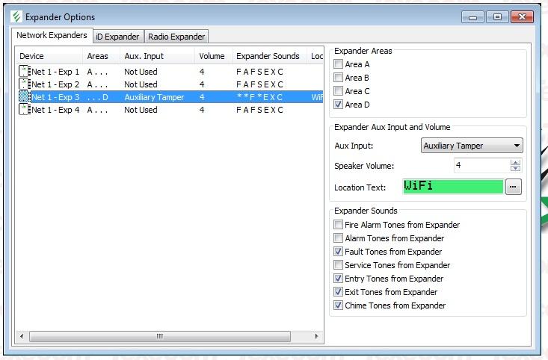The width and height of the screenshot is (548, 360).
Task: Sort by the Expander Sounds column header
Action: [269, 56]
